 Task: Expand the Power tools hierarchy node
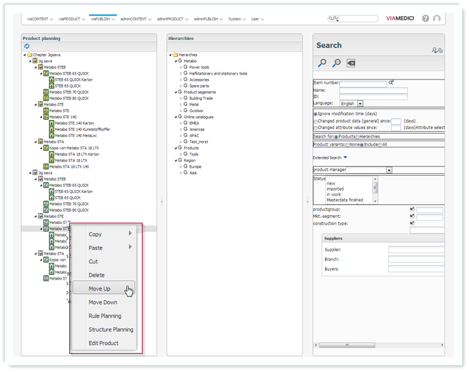point(181,67)
